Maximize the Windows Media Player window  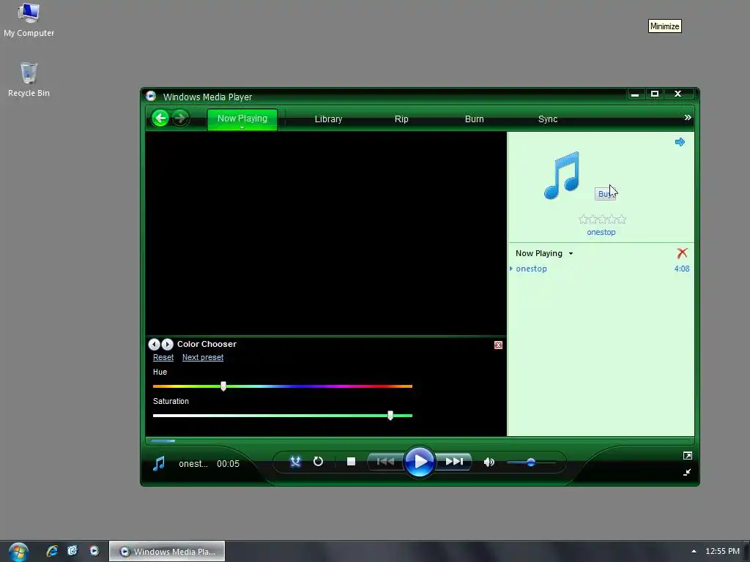click(x=655, y=94)
